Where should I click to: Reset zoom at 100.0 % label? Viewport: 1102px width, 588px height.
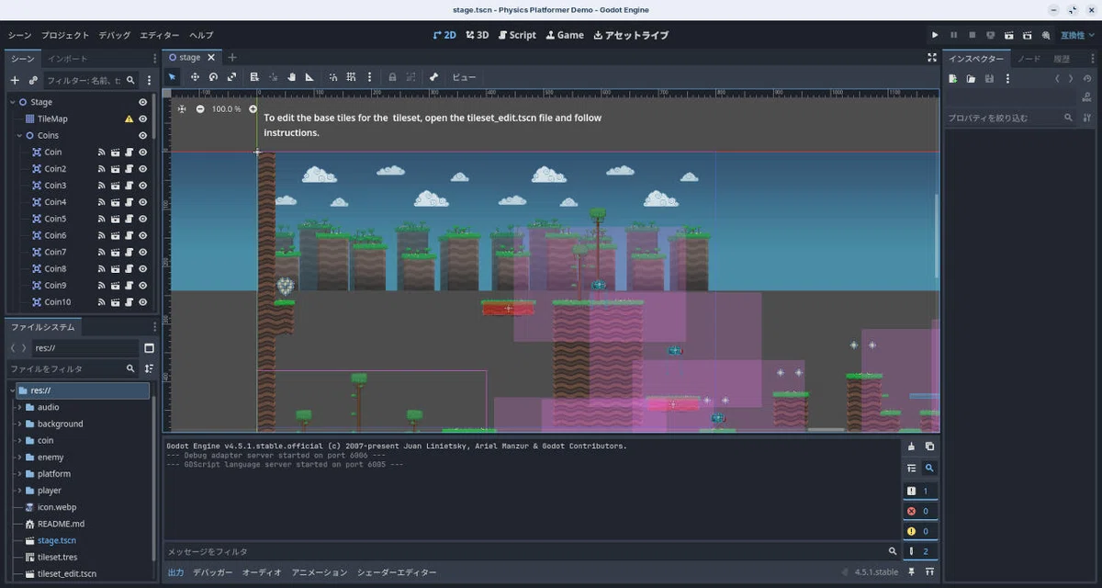pos(226,108)
